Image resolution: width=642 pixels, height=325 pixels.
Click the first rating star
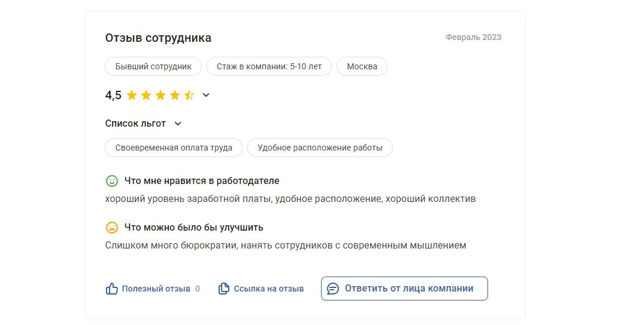(x=132, y=95)
